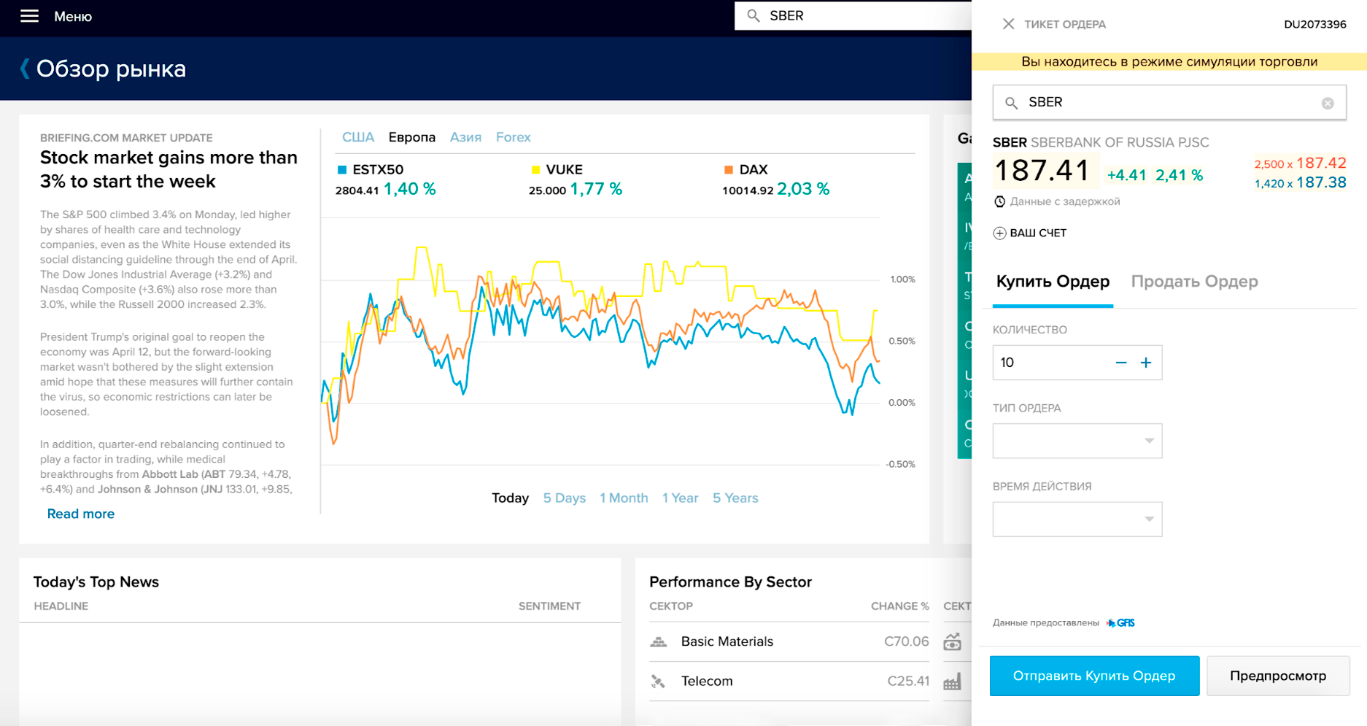Select the Европа market tab
Image resolution: width=1367 pixels, height=726 pixels.
point(411,137)
